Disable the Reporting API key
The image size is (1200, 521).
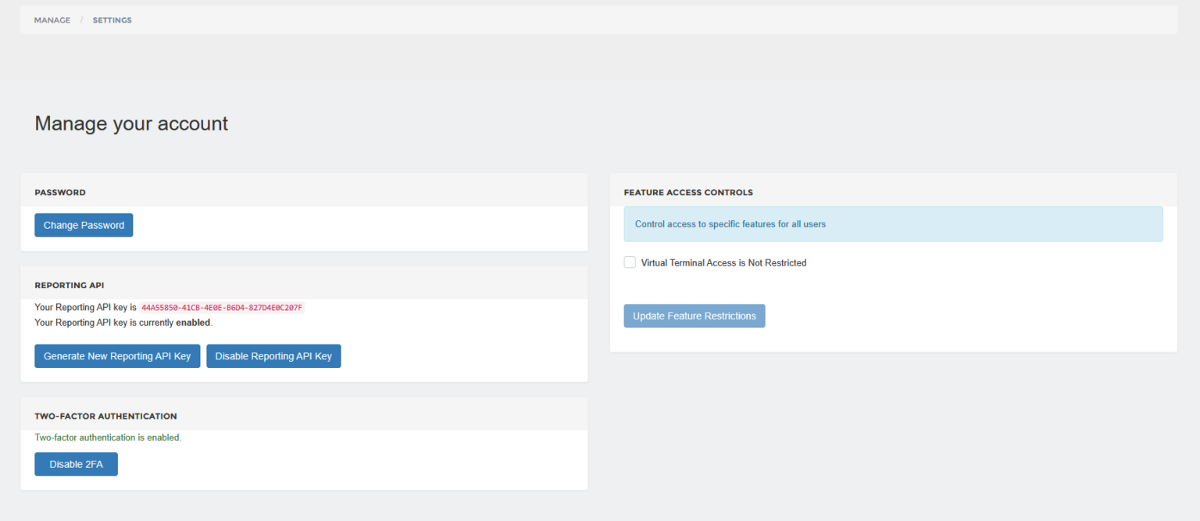(x=273, y=355)
